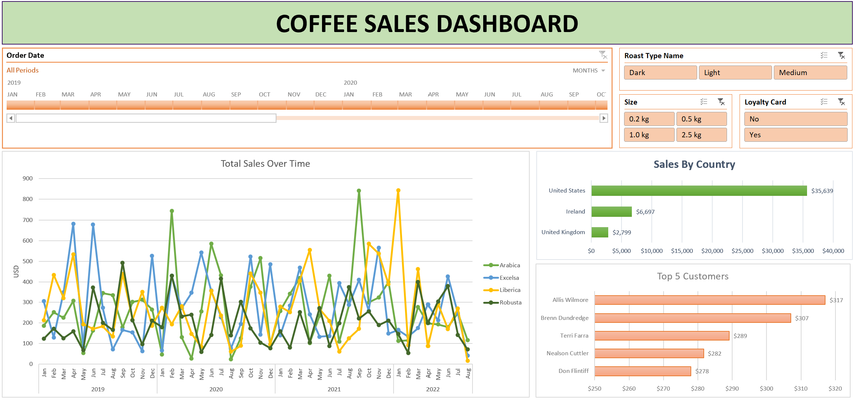Image resolution: width=855 pixels, height=402 pixels.
Task: Toggle the Yes loyalty card option
Action: click(795, 135)
